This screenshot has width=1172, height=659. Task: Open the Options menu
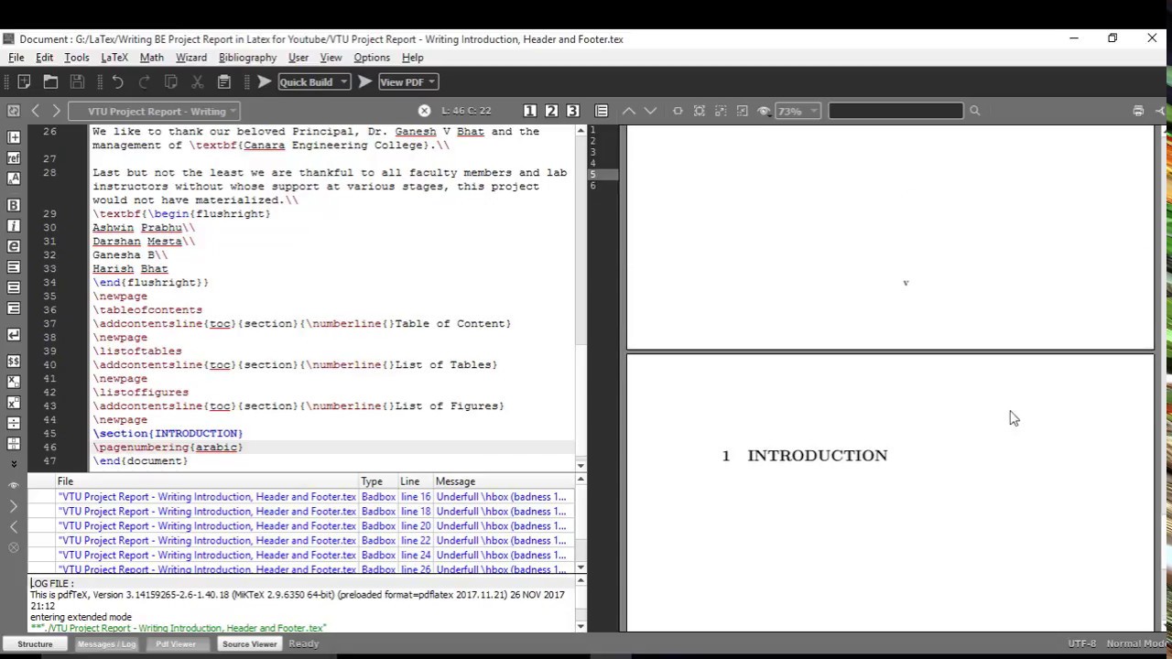pyautogui.click(x=372, y=58)
